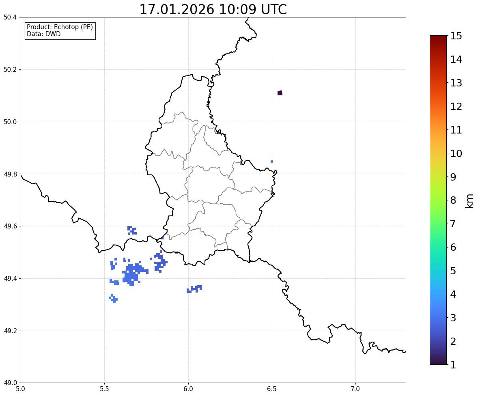The image size is (478, 396).
Task: Click the y-axis label "49.6"
Action: pyautogui.click(x=10, y=226)
